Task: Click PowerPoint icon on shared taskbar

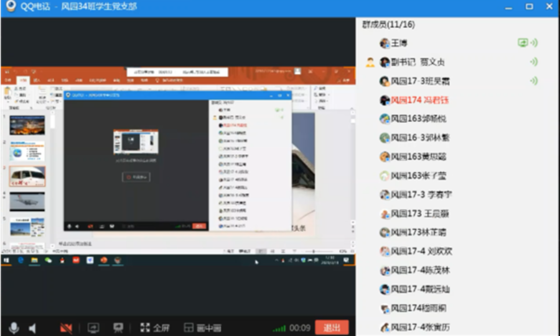Action: [x=103, y=260]
